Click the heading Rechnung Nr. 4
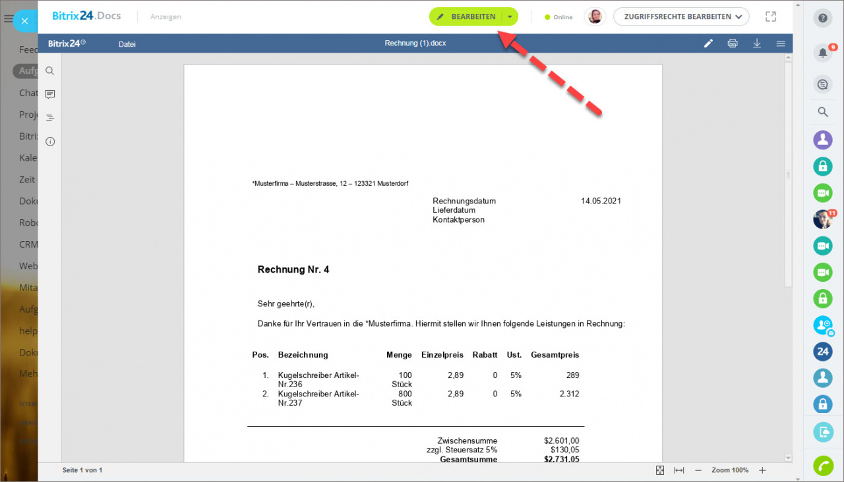The image size is (844, 482). click(293, 269)
